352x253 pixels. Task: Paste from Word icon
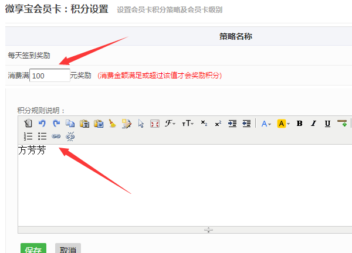point(99,124)
